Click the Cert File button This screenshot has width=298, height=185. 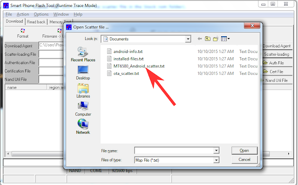point(277,72)
